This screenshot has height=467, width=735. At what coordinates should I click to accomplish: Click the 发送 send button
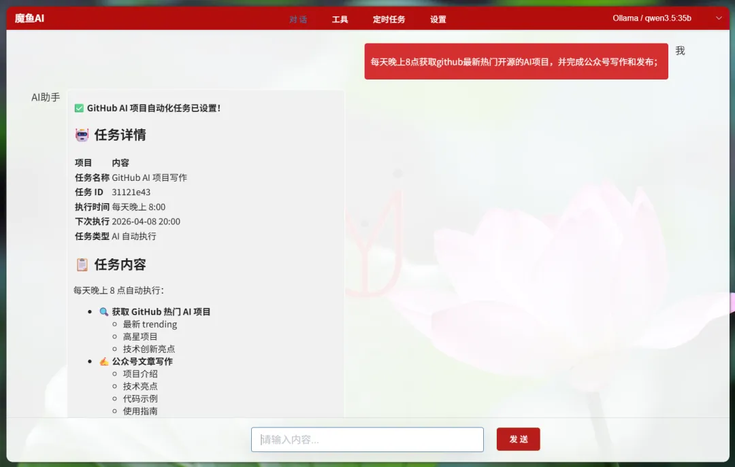[518, 439]
